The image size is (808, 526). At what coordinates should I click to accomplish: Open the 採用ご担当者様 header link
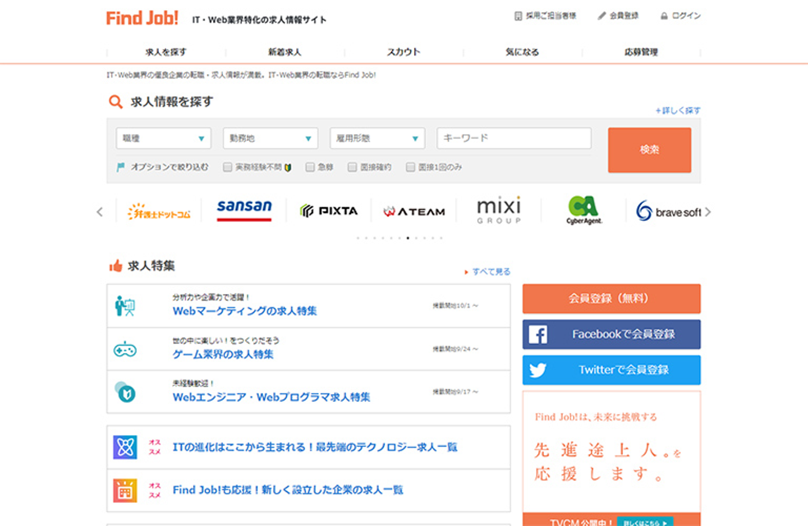(545, 16)
